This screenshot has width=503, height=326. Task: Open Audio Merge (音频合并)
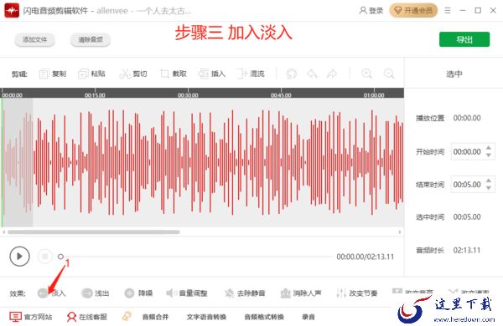pos(155,317)
